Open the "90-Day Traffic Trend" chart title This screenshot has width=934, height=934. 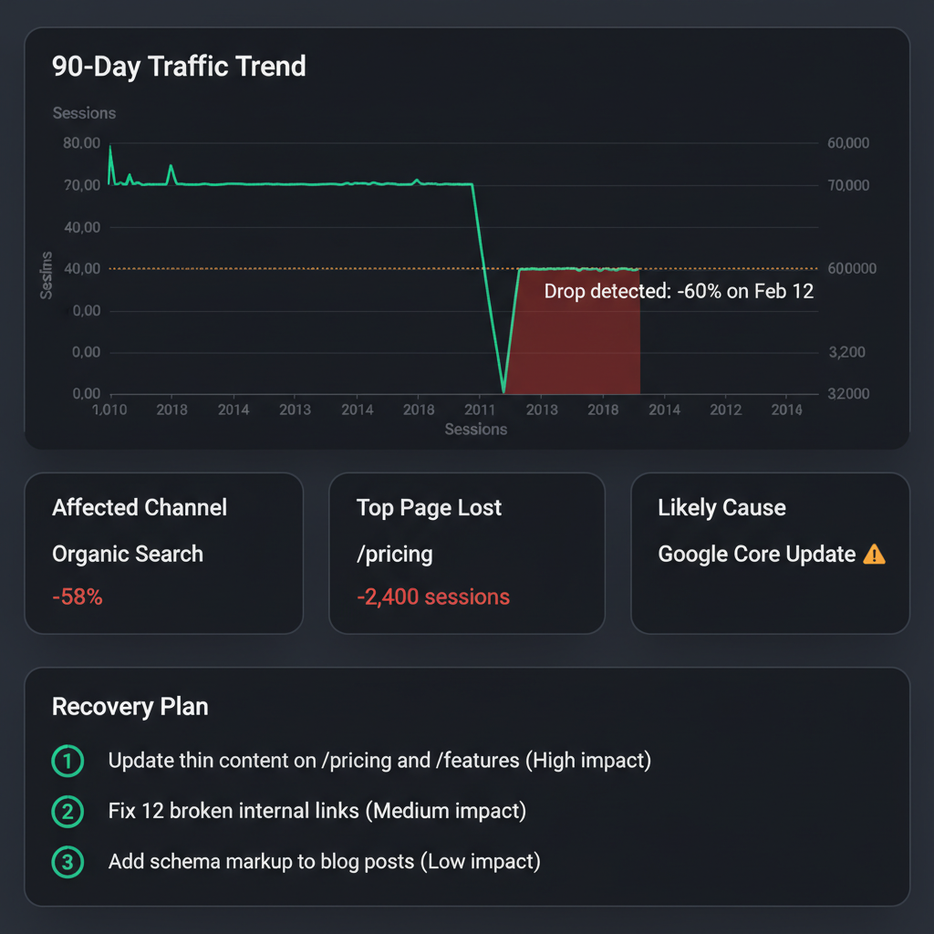coord(179,67)
